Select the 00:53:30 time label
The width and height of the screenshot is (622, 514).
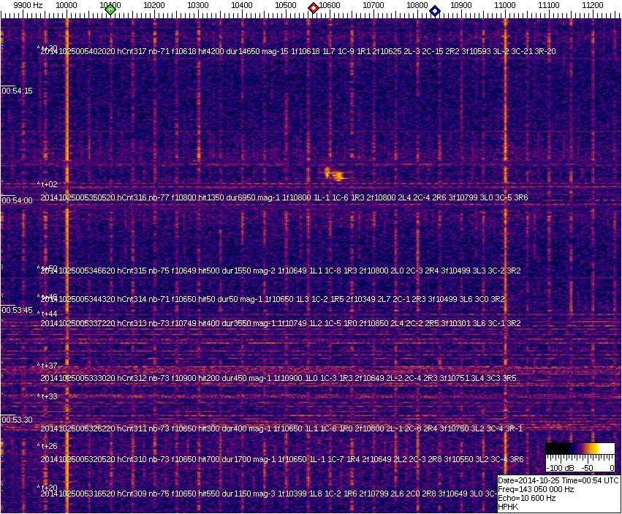coord(17,420)
